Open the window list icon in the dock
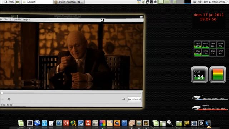The width and height of the screenshot is (229, 129). (x=194, y=123)
